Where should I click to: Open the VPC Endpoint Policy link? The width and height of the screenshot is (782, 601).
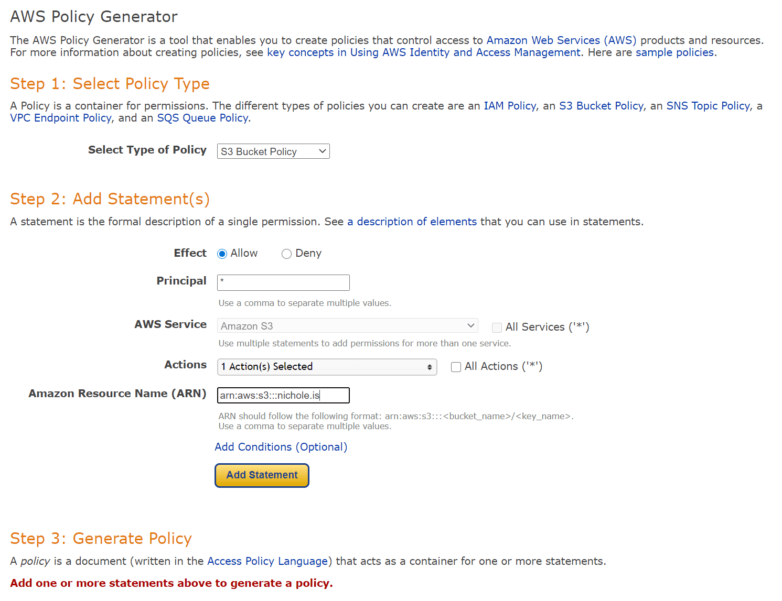[x=61, y=118]
